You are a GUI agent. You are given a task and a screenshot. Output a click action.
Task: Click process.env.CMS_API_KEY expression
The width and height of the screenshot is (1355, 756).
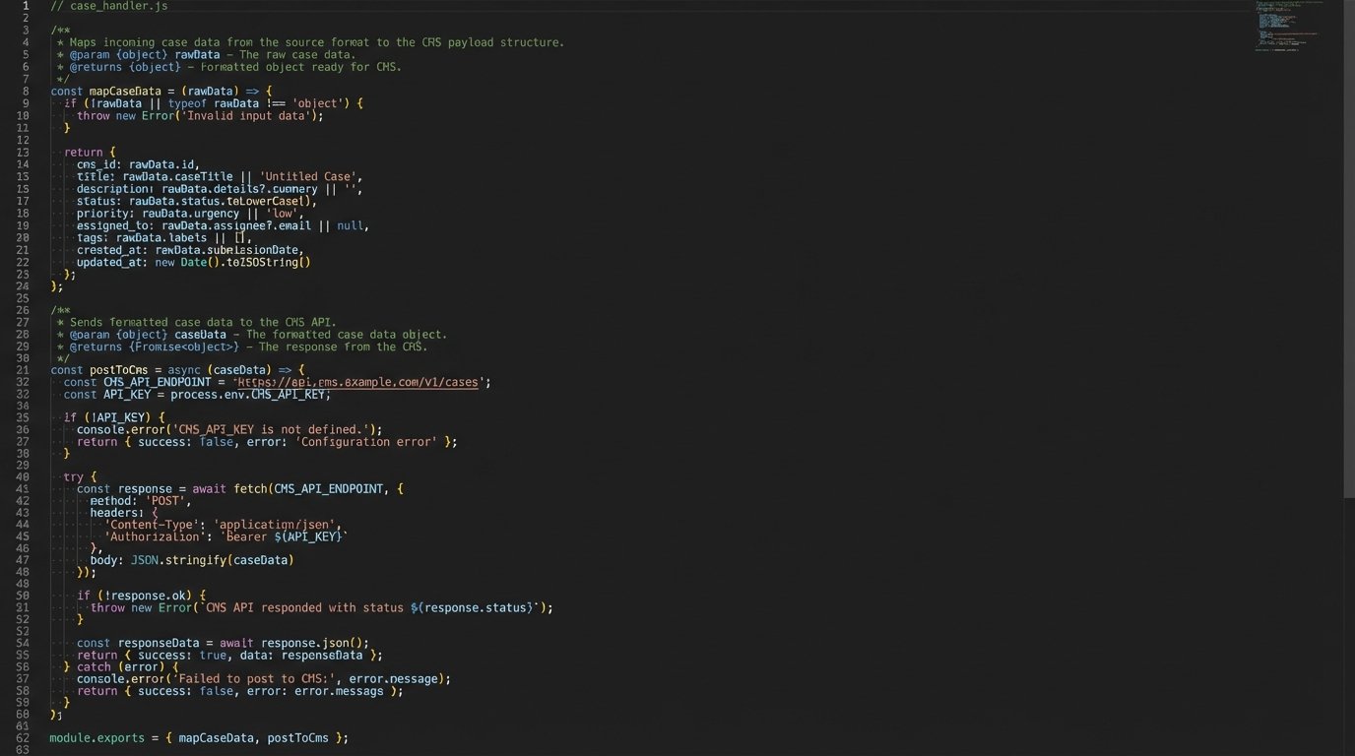250,395
